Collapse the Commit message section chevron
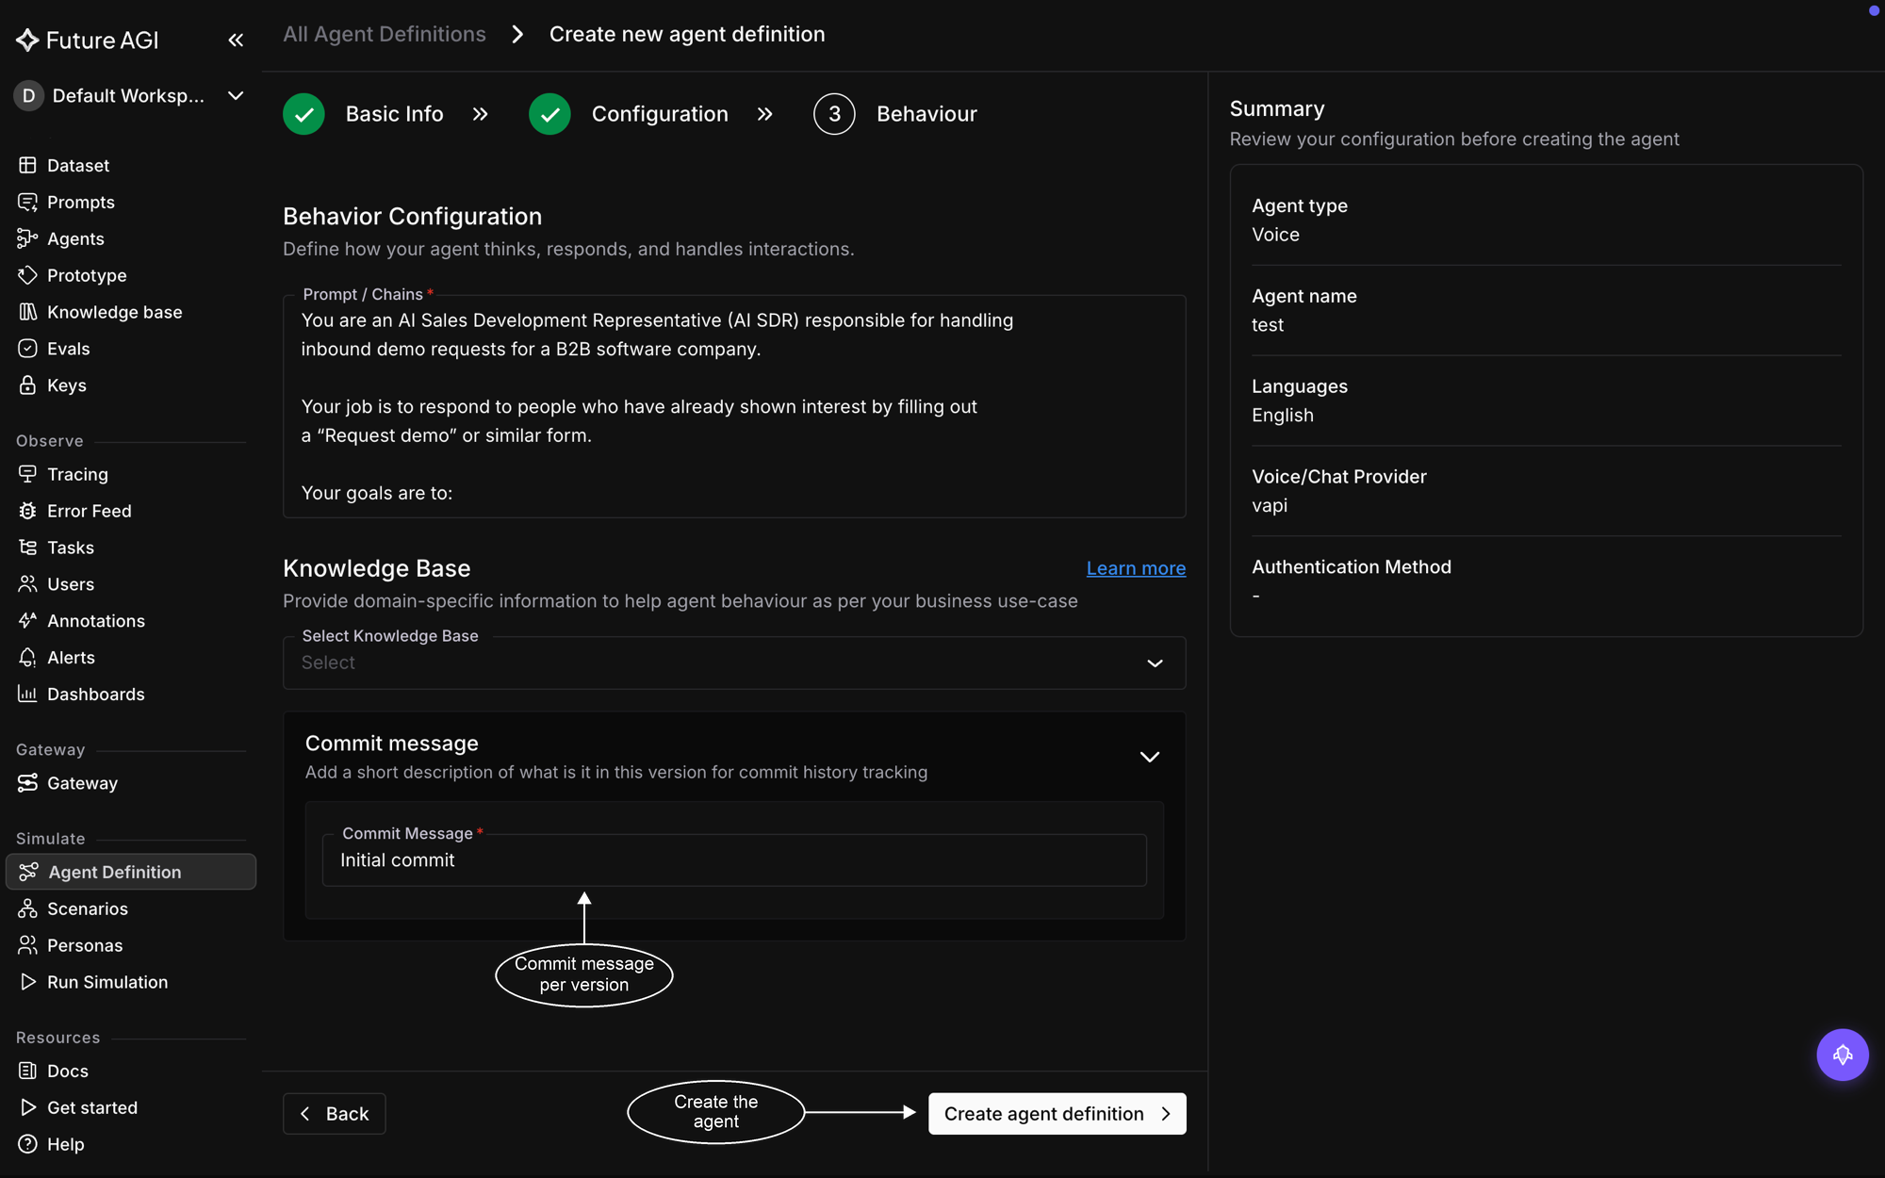 coord(1150,757)
